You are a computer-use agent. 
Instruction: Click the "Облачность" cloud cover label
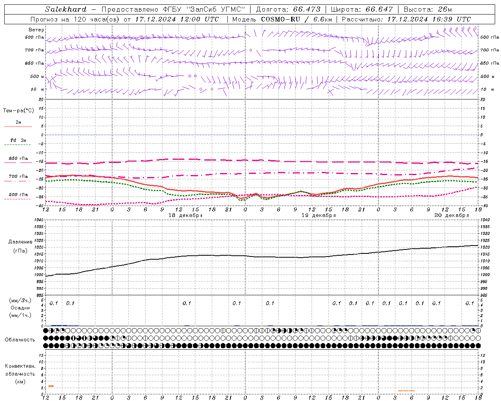click(20, 340)
